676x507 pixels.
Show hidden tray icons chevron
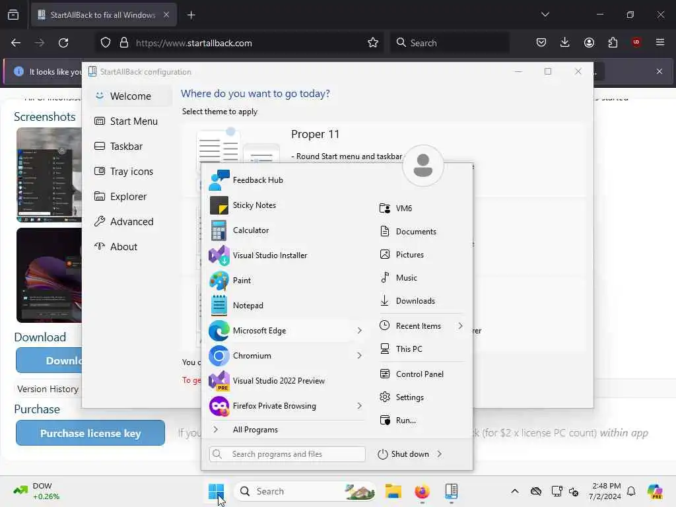pyautogui.click(x=515, y=491)
